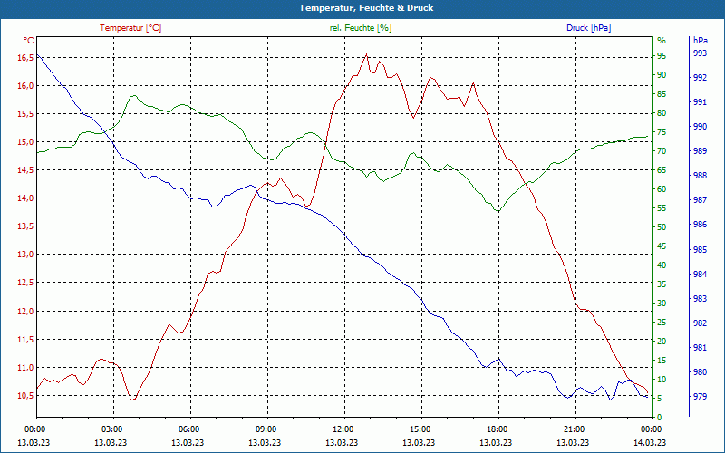Image resolution: width=725 pixels, height=453 pixels.
Task: Click the '12,5' temperature axis value
Action: click(25, 283)
